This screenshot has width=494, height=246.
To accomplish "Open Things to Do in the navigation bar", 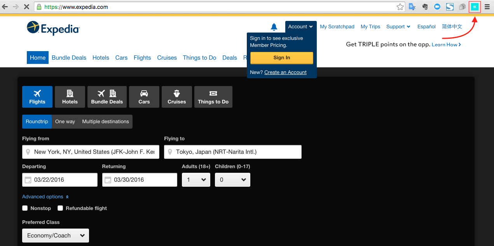I will point(199,58).
